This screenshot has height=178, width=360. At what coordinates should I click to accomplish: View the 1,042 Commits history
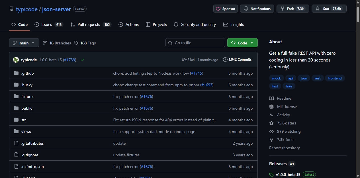[x=238, y=60]
